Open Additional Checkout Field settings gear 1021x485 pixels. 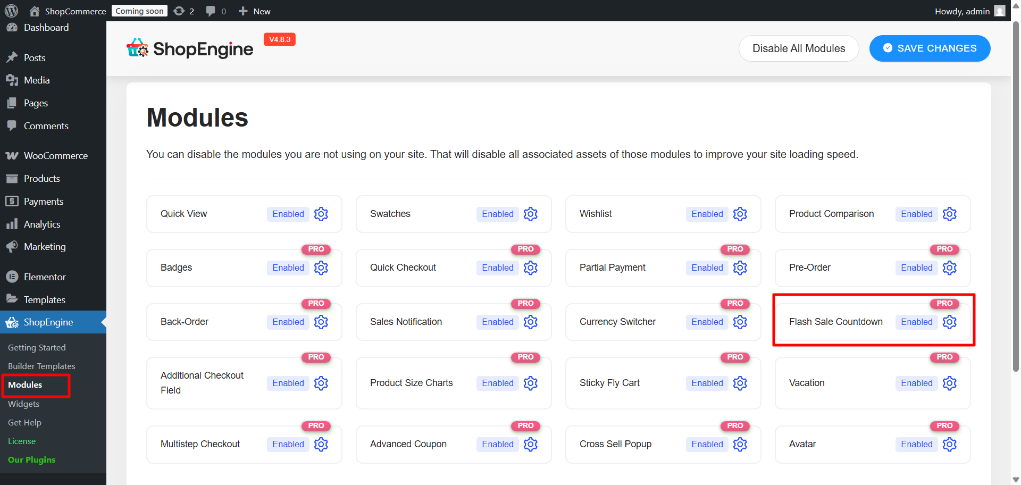(321, 383)
